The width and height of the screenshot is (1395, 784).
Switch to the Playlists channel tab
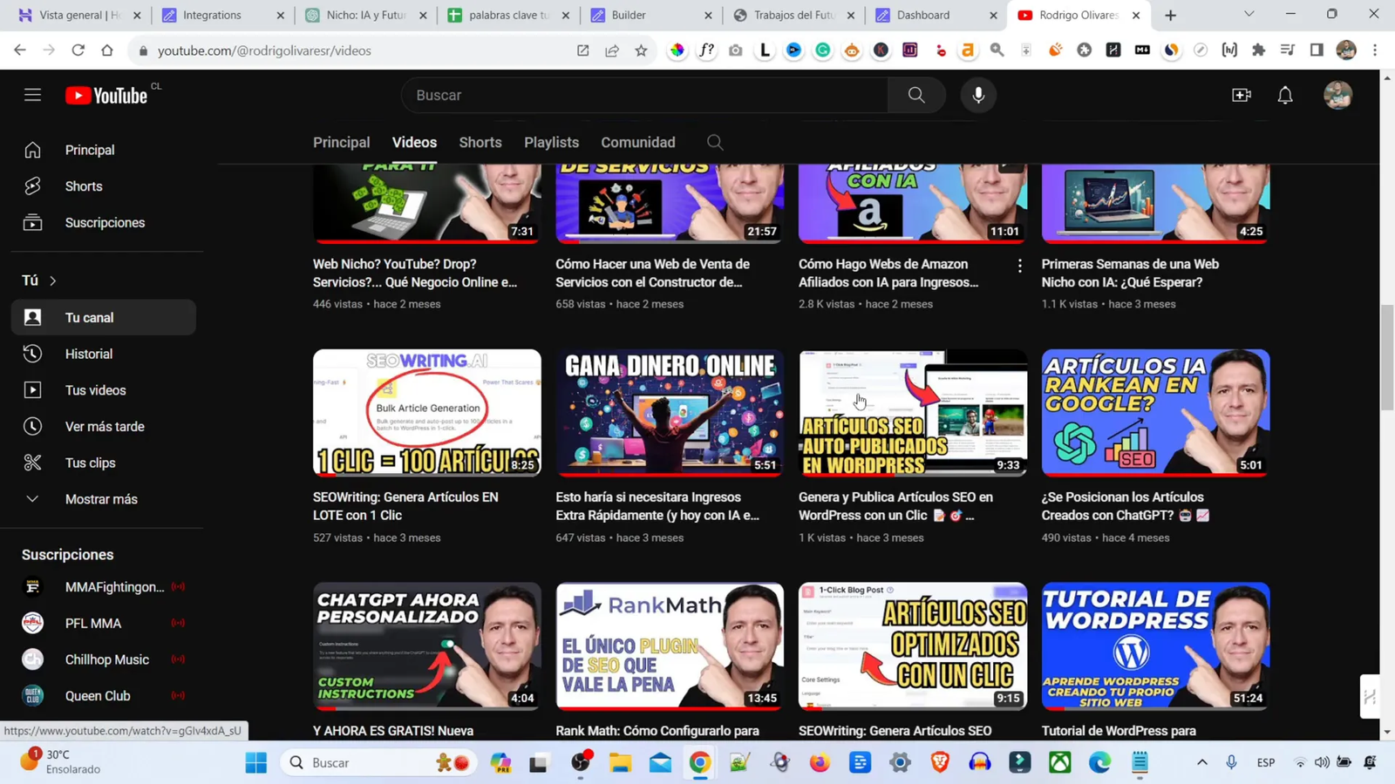[551, 142]
